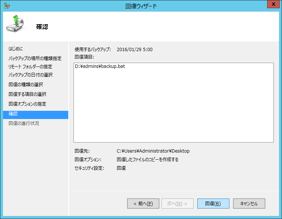Select the はじめに step in the sidebar
This screenshot has width=282, height=219.
16,49
